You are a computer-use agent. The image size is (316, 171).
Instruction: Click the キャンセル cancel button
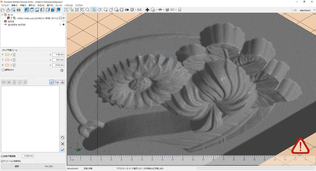pos(49,166)
